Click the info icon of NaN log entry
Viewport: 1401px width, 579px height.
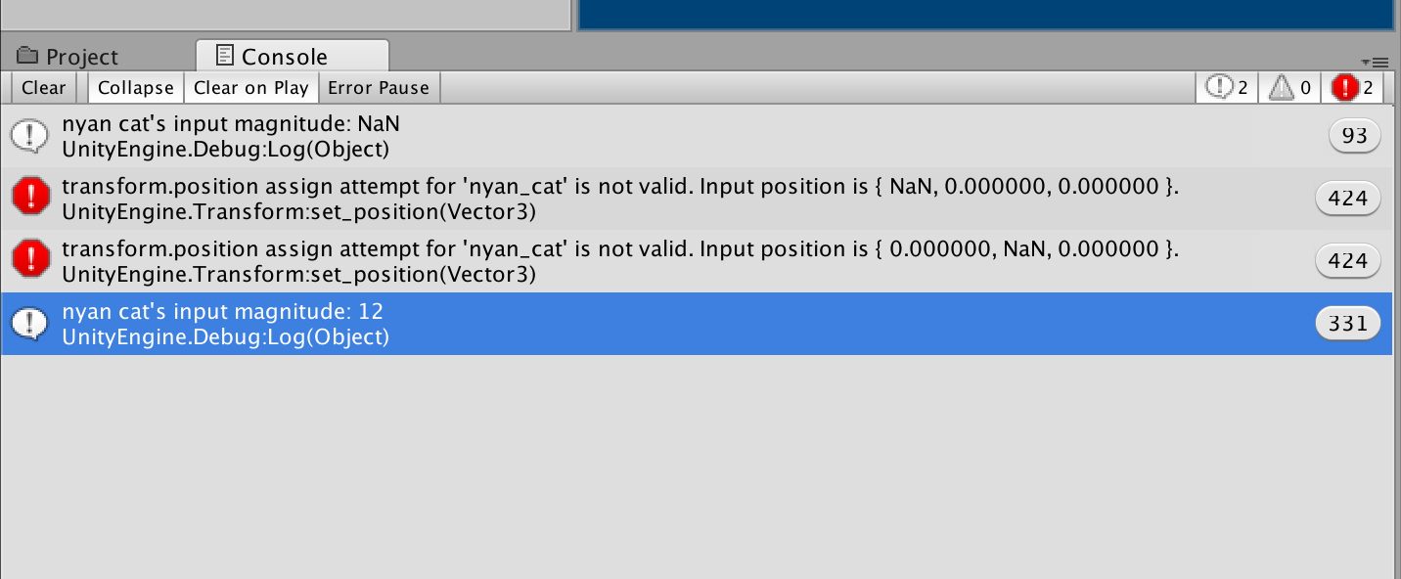pos(30,136)
